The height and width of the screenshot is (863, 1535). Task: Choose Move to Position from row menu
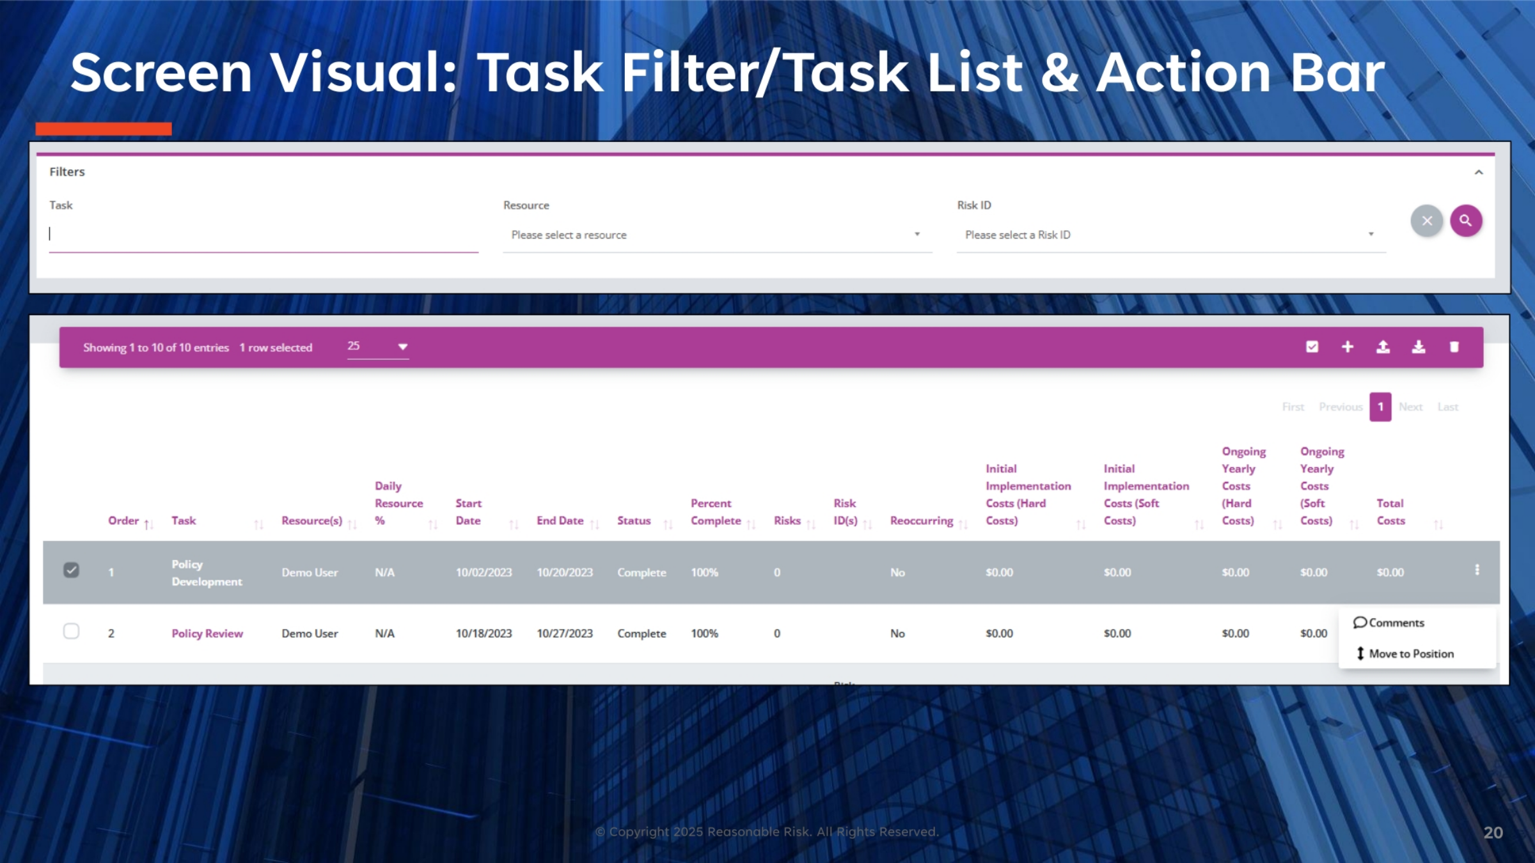(1405, 653)
